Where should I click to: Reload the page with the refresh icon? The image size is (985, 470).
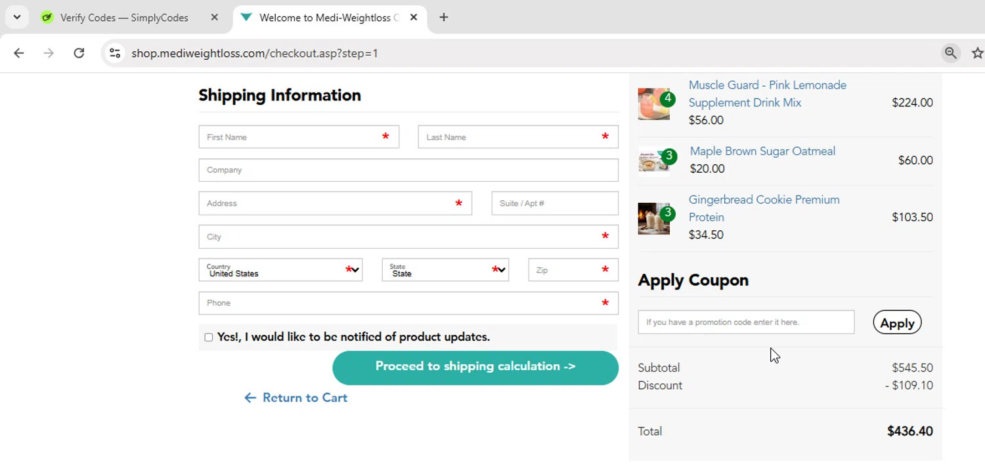(x=79, y=53)
